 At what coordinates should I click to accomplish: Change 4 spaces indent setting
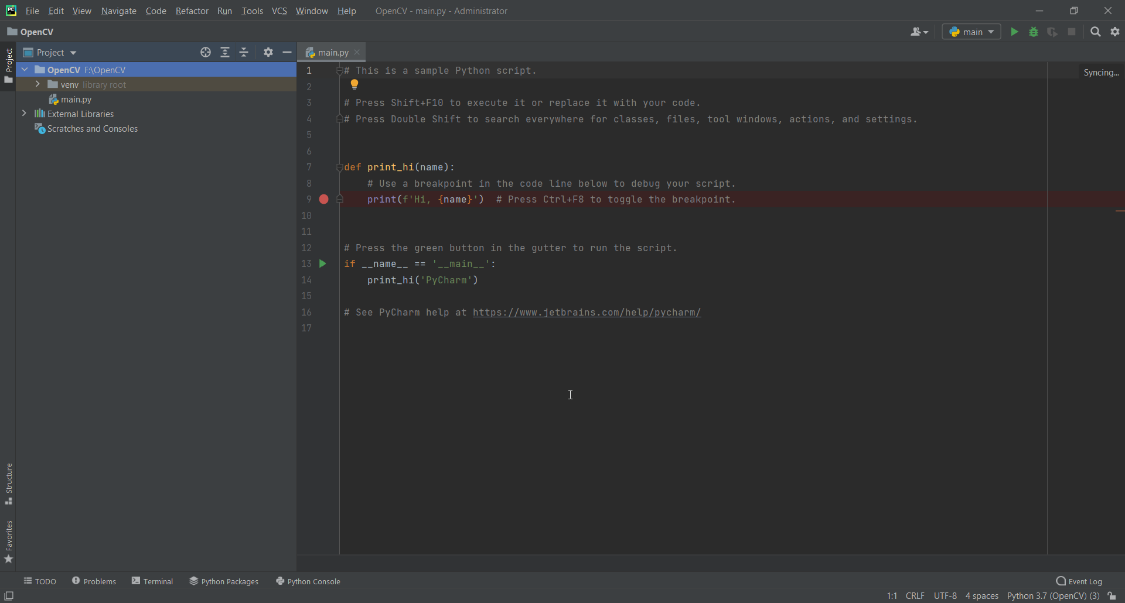pyautogui.click(x=982, y=596)
